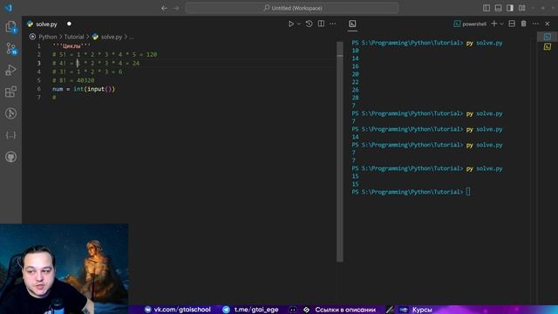Kill the terminal with trash icon
This screenshot has width=558, height=314.
click(523, 24)
